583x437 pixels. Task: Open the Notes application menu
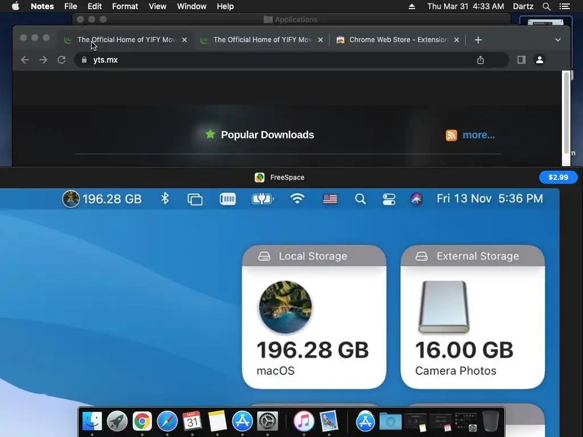42,6
